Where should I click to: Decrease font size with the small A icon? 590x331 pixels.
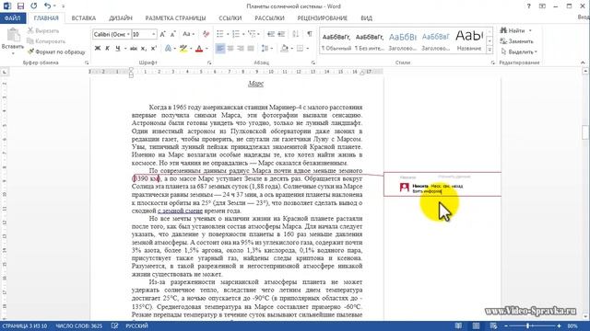pyautogui.click(x=172, y=34)
